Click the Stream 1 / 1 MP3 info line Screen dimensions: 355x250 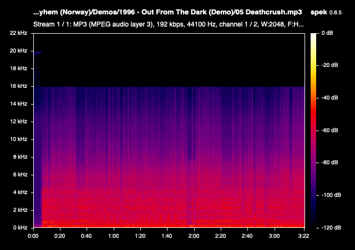pos(169,24)
